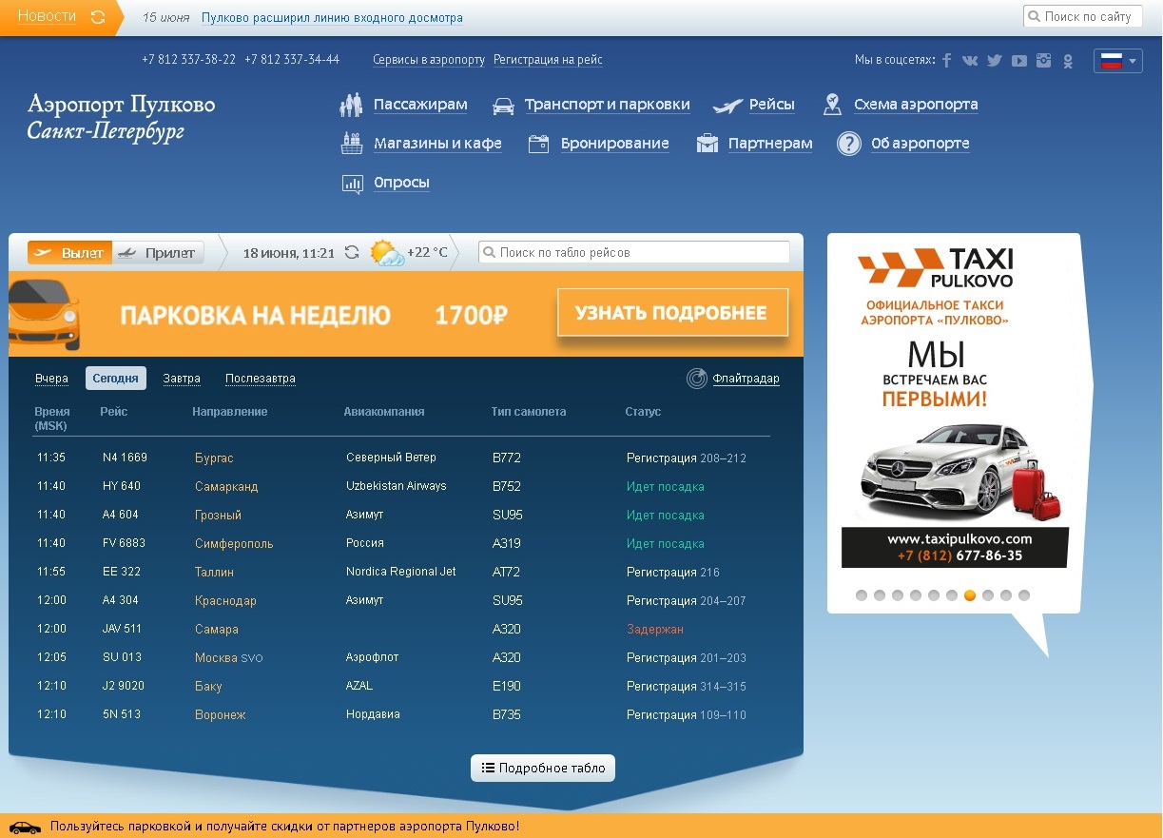The image size is (1163, 838).
Task: Open the Транспорт и парковки menu
Action: pyautogui.click(x=607, y=105)
